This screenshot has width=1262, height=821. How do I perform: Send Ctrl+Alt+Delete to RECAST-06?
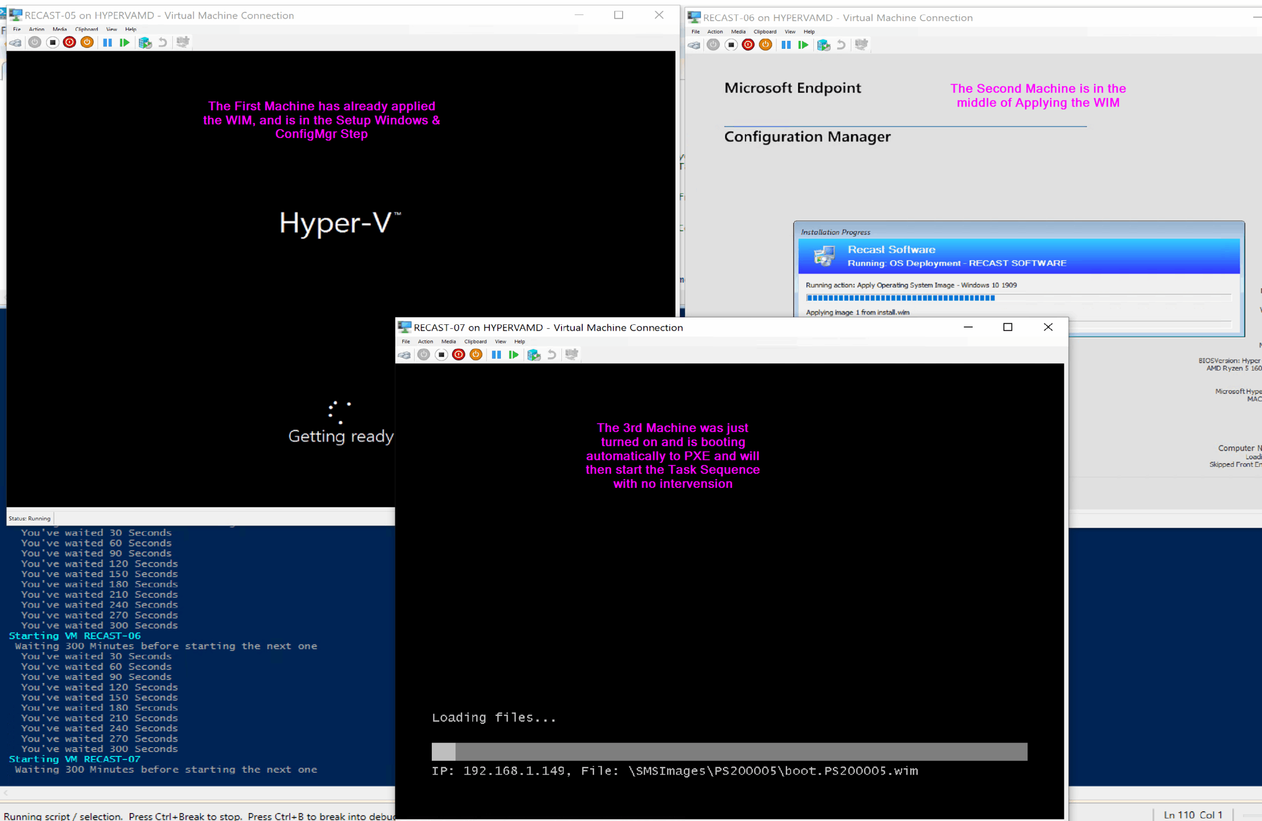694,44
